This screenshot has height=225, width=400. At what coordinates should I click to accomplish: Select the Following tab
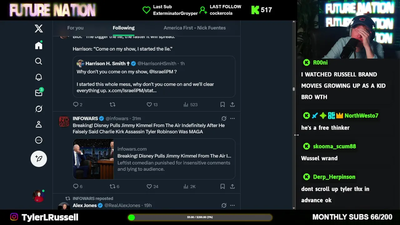pyautogui.click(x=124, y=28)
